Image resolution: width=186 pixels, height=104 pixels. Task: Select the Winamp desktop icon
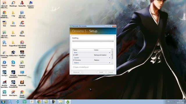(x=22, y=34)
